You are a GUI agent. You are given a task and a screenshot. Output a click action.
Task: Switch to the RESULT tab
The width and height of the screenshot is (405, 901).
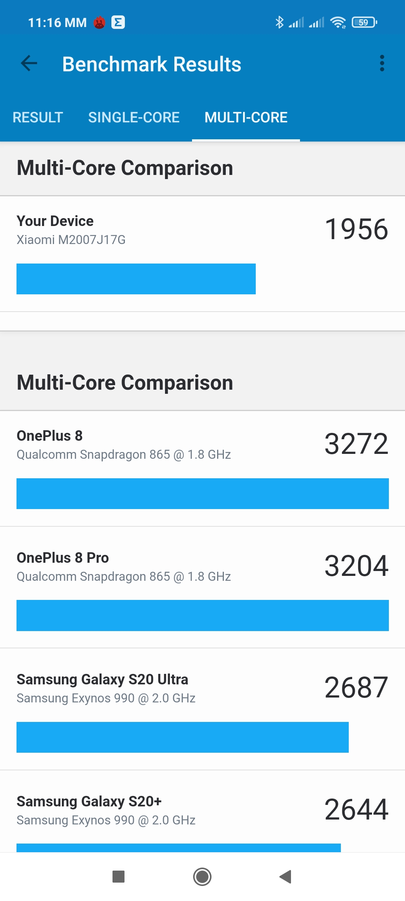38,118
